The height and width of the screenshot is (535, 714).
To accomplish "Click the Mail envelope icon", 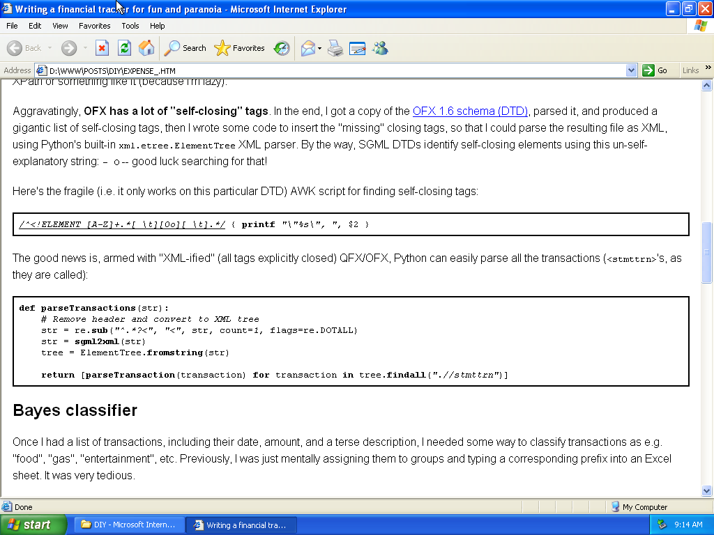I will pos(308,48).
